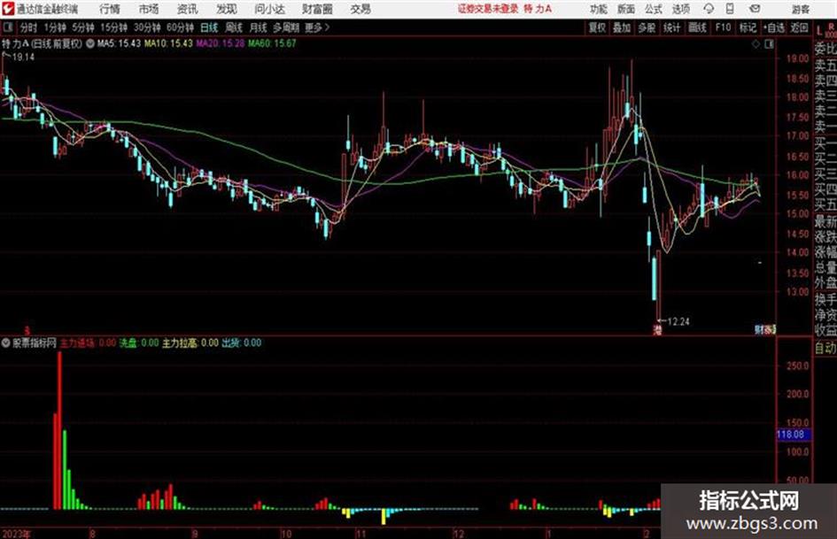Switch to the 15分钟 period
Screen dimensions: 837x539
tap(114, 27)
